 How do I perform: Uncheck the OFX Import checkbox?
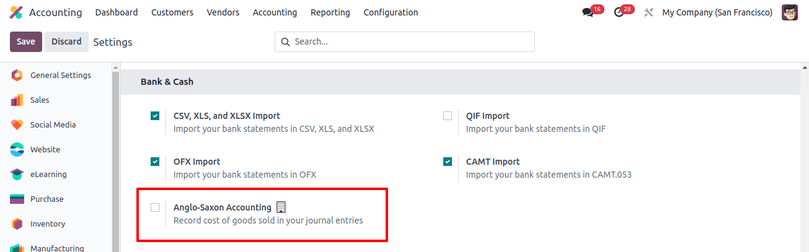tap(155, 162)
